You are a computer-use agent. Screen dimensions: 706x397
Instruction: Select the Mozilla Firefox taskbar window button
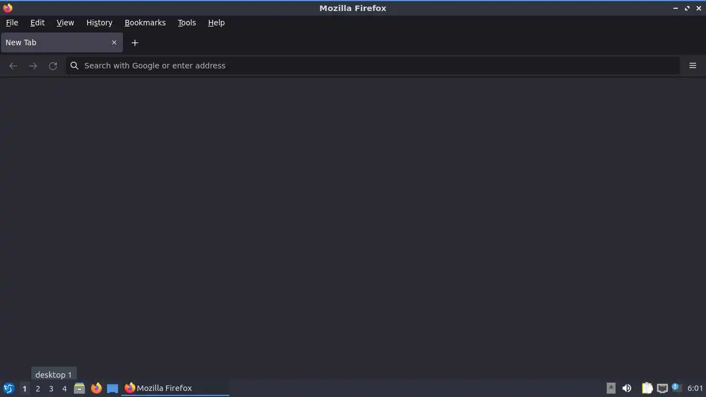click(x=176, y=388)
